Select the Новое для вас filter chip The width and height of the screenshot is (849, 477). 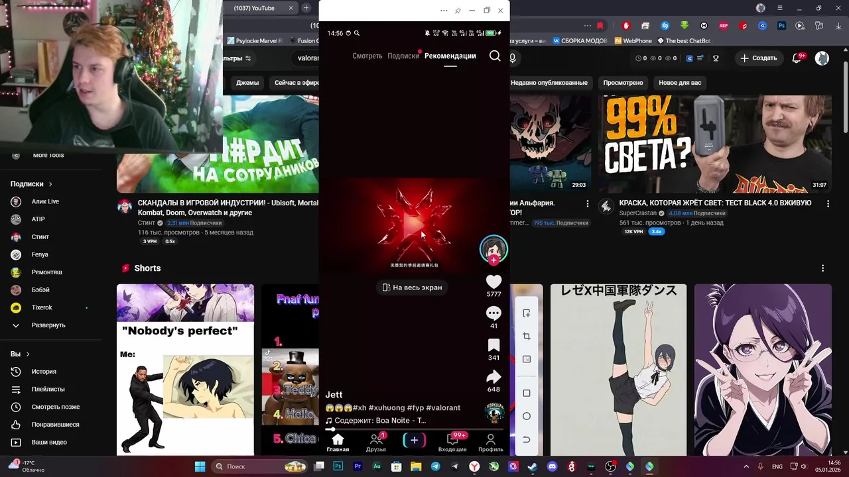point(680,83)
